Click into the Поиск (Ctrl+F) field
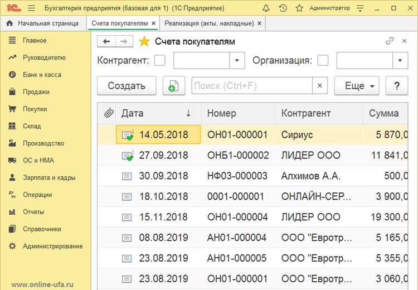 pyautogui.click(x=252, y=86)
